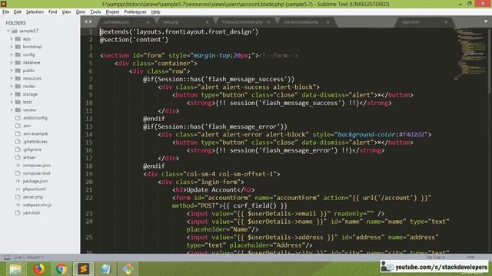Expand the resources folder arrow
This screenshot has height=276, width=492.
(12, 78)
